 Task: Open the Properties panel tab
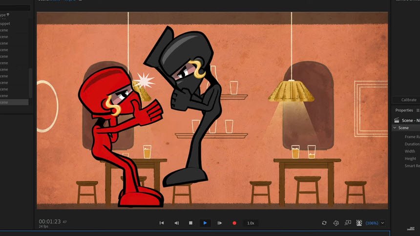[404, 110]
